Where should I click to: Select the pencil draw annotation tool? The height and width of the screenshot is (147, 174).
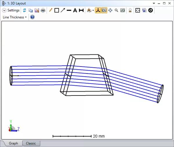coord(50,10)
